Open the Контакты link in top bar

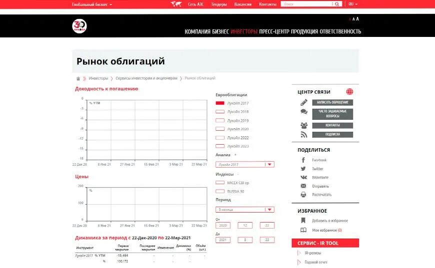click(x=267, y=4)
